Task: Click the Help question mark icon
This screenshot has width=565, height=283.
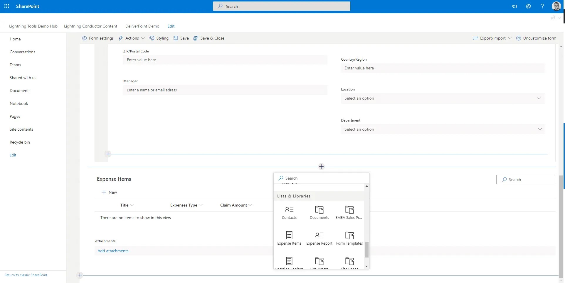Action: click(x=542, y=6)
